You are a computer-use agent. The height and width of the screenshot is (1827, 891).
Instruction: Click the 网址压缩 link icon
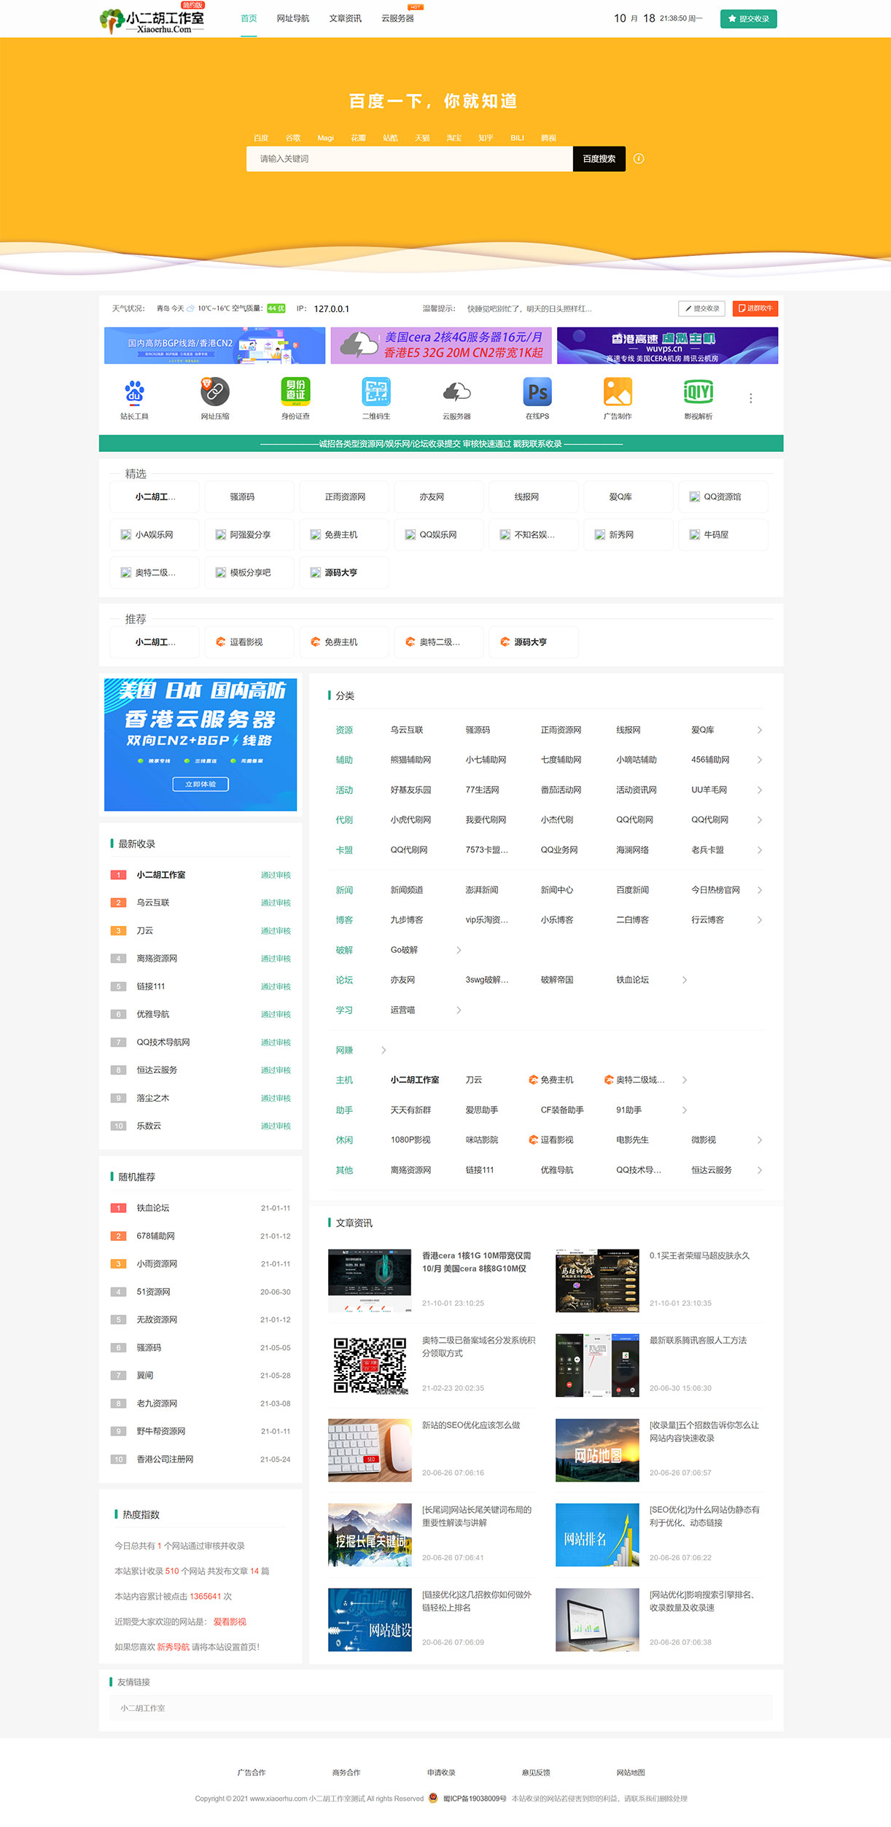(215, 392)
